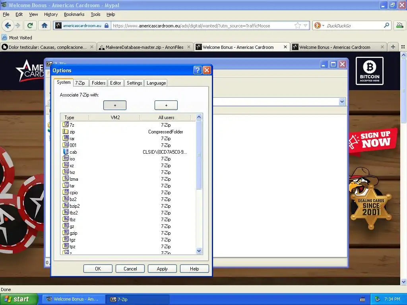Click the browser Back arrow button
This screenshot has width=407, height=305.
tap(8, 25)
